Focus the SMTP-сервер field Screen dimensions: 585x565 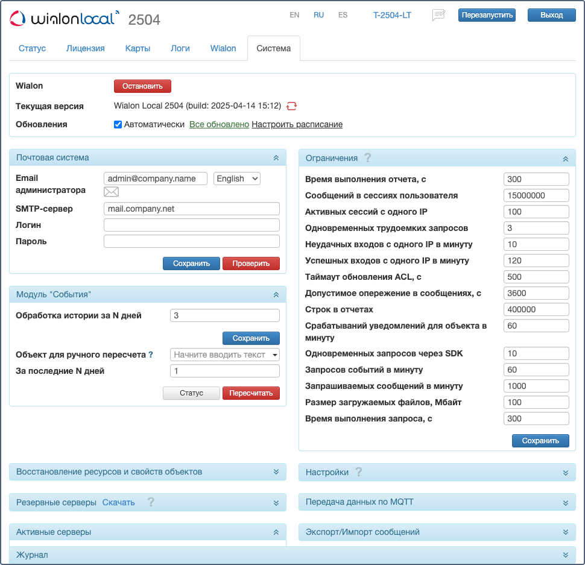point(192,209)
